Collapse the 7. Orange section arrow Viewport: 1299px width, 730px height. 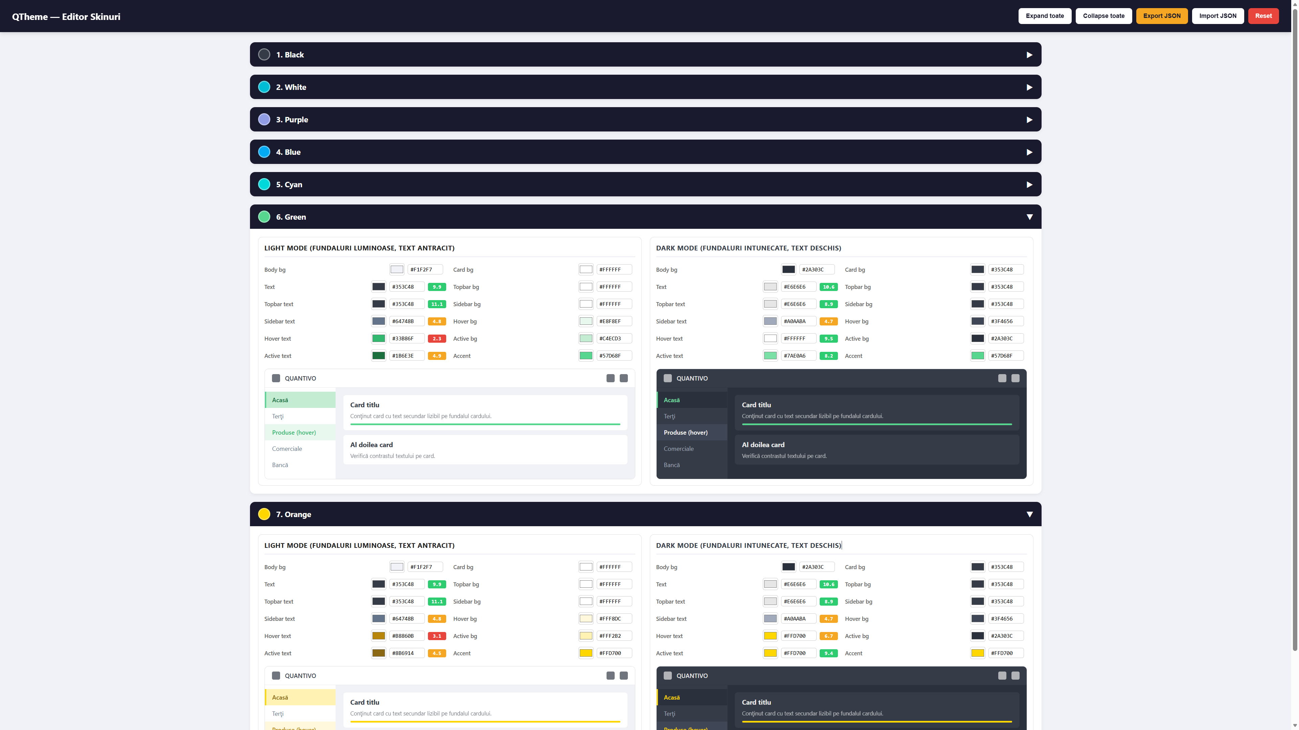(1029, 514)
